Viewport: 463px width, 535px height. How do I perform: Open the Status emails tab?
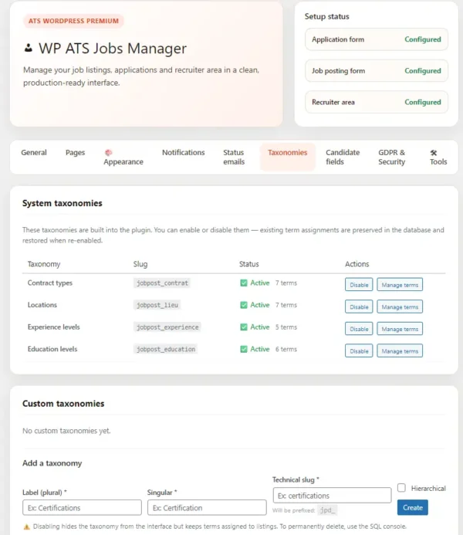coord(234,157)
